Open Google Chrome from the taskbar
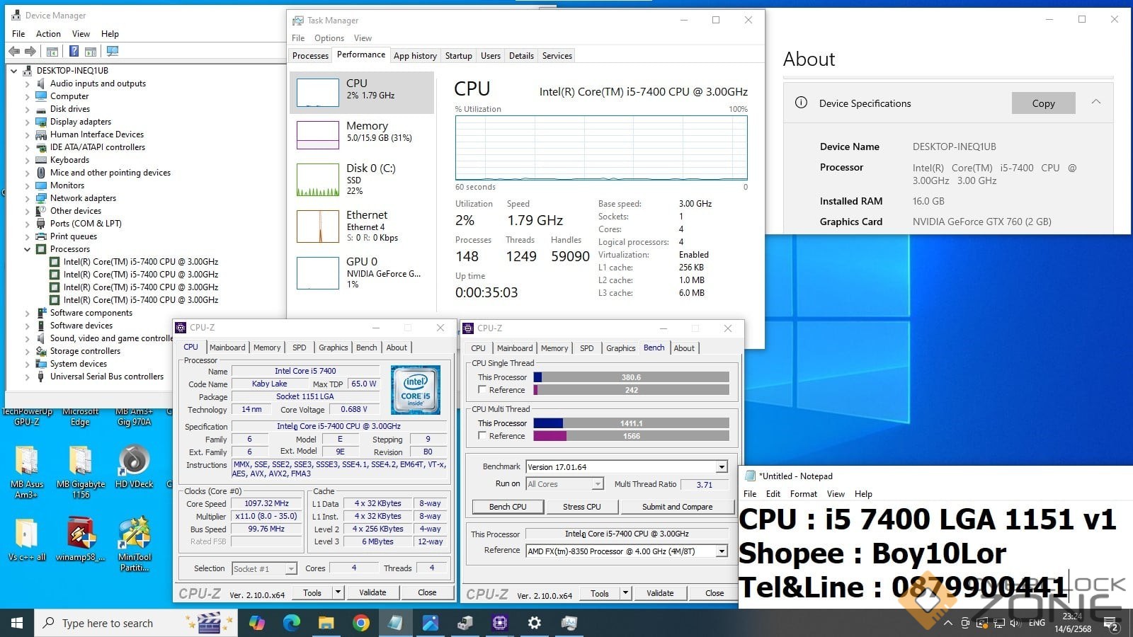The image size is (1133, 637). 361,623
